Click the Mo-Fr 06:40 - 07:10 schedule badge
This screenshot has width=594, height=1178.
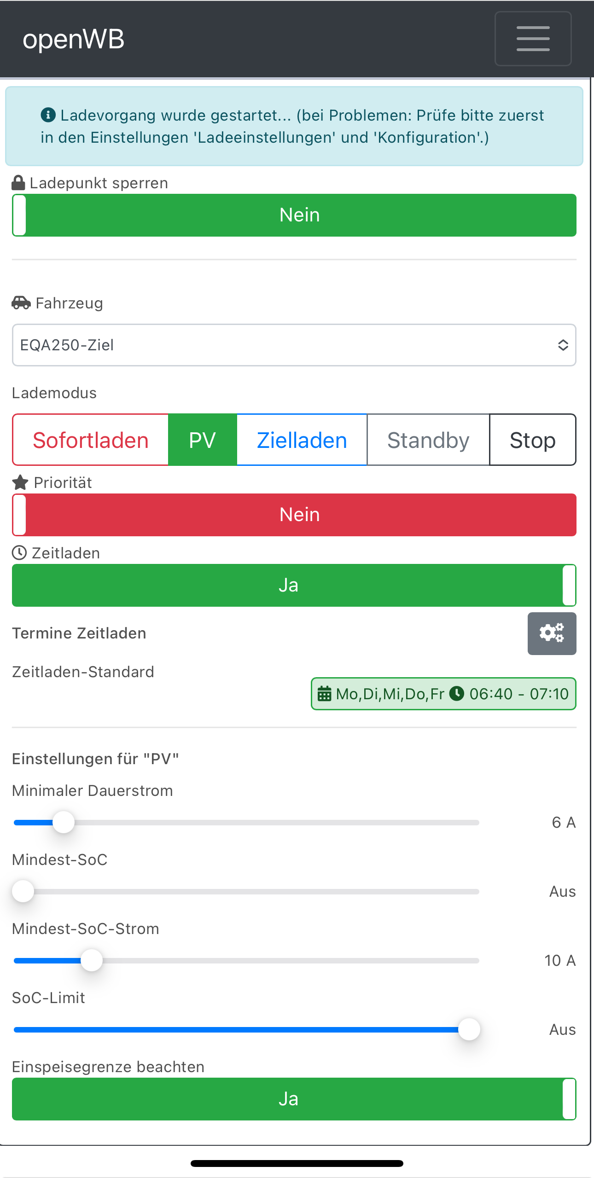click(x=443, y=694)
